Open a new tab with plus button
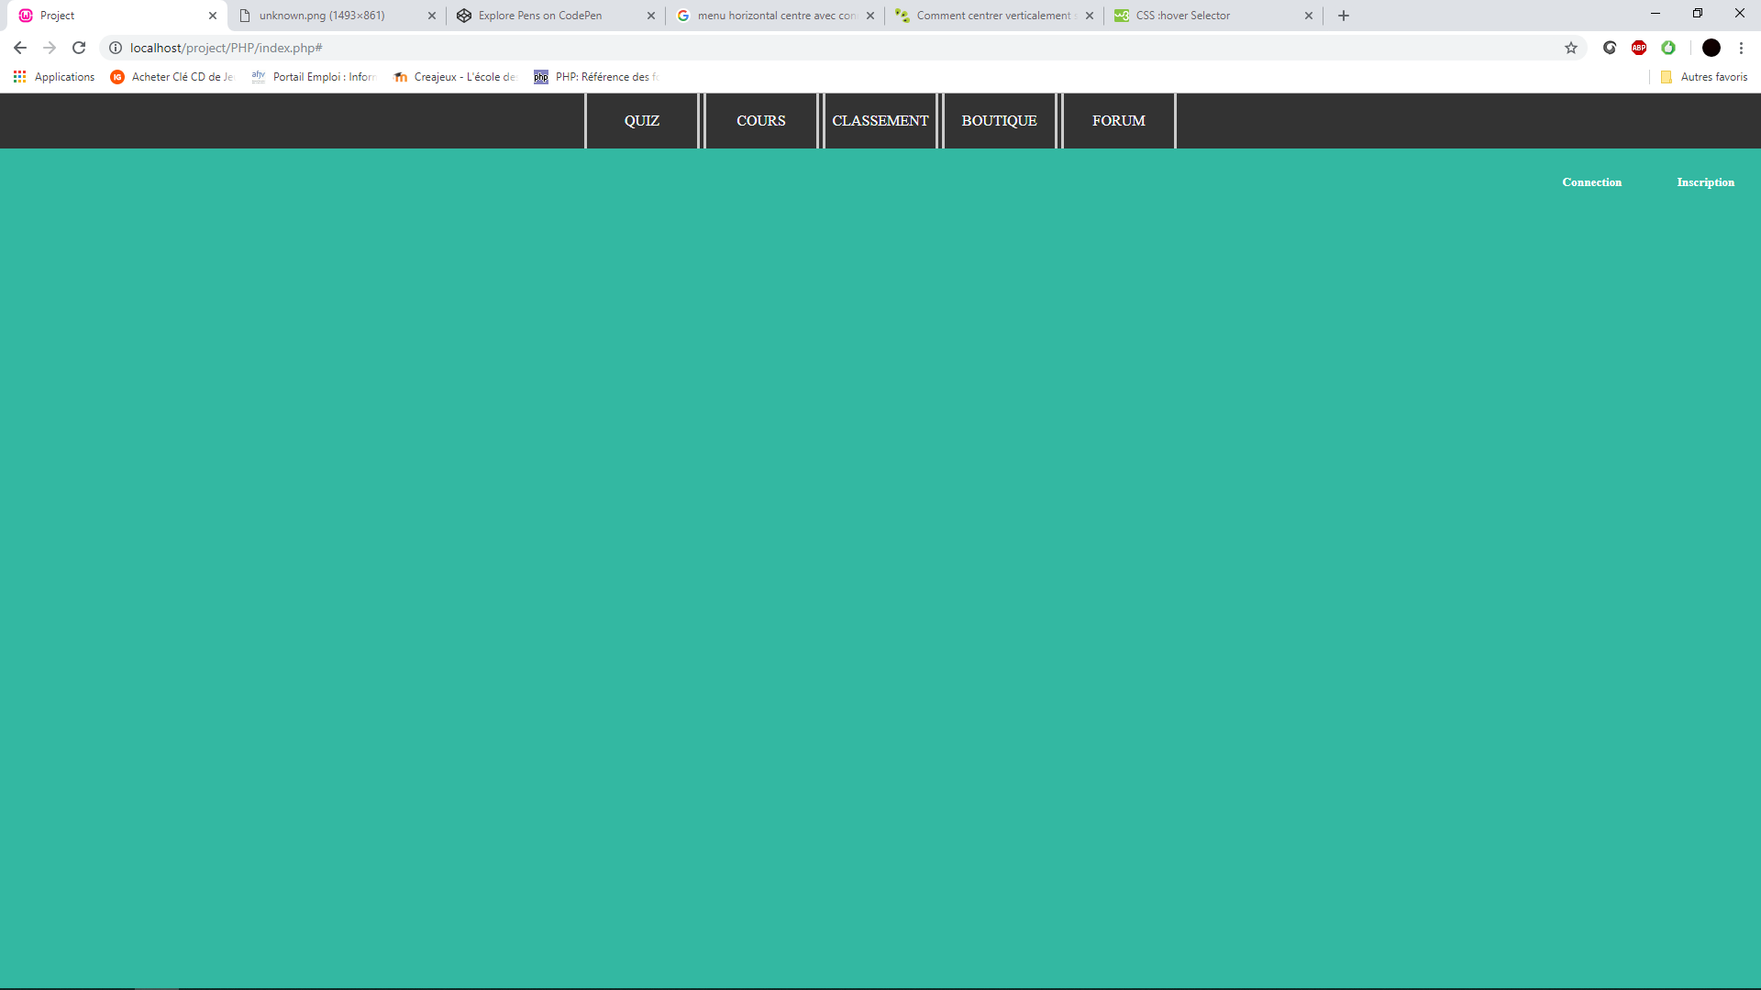 click(1344, 16)
